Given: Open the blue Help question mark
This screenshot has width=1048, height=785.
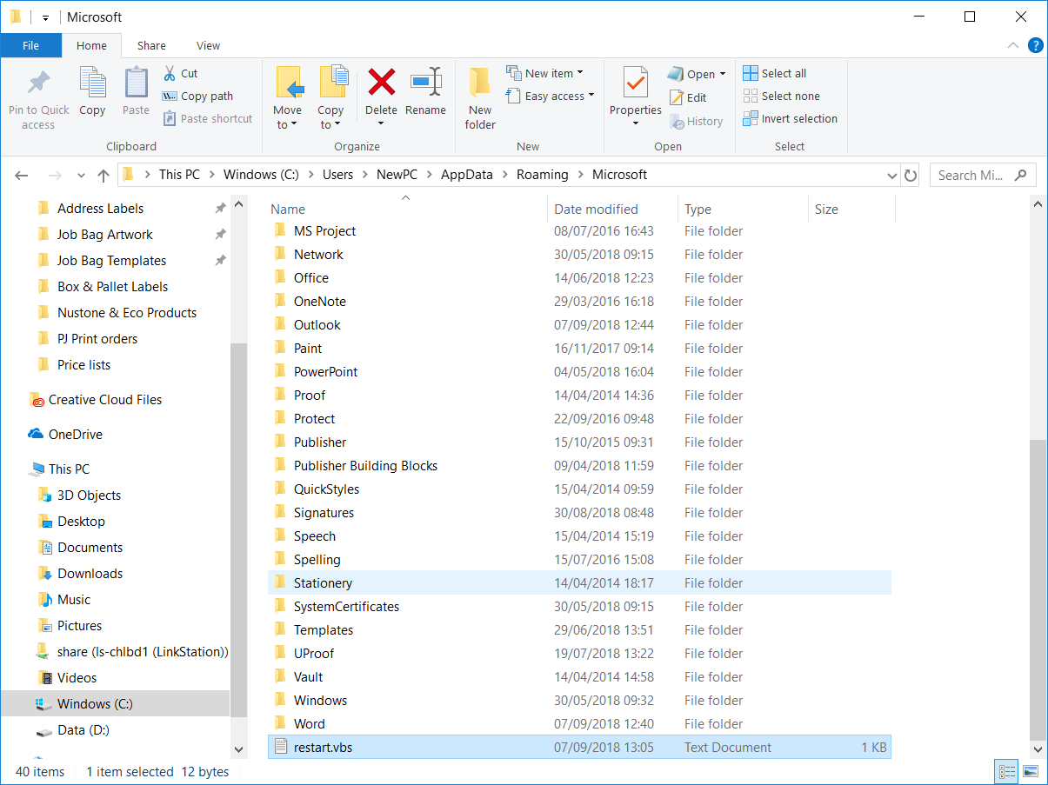Looking at the screenshot, I should point(1035,45).
